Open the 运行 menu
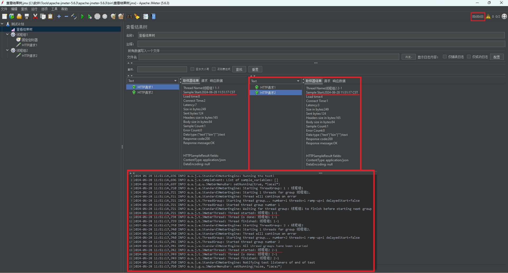 pos(34,9)
